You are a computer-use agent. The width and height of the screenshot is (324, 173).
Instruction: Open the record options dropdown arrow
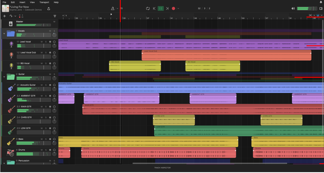178,9
